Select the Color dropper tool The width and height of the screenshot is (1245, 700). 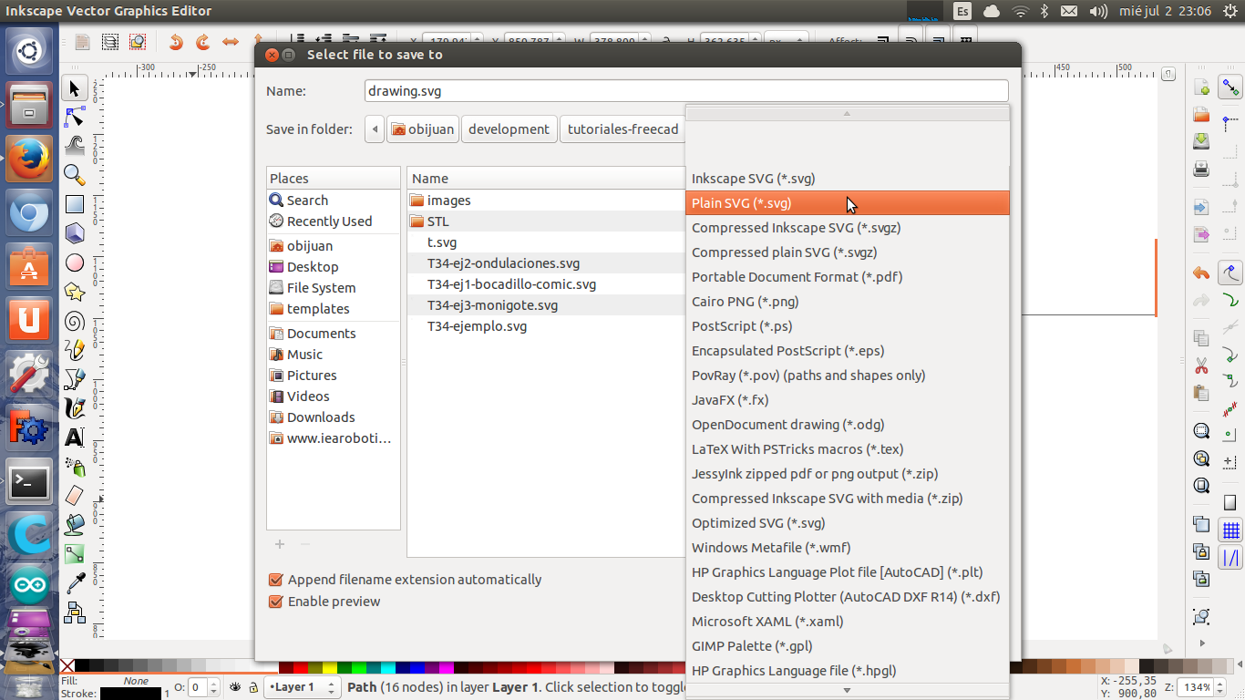[x=75, y=582]
